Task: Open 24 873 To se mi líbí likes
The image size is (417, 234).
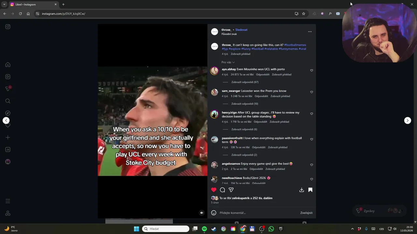Action: (x=242, y=75)
